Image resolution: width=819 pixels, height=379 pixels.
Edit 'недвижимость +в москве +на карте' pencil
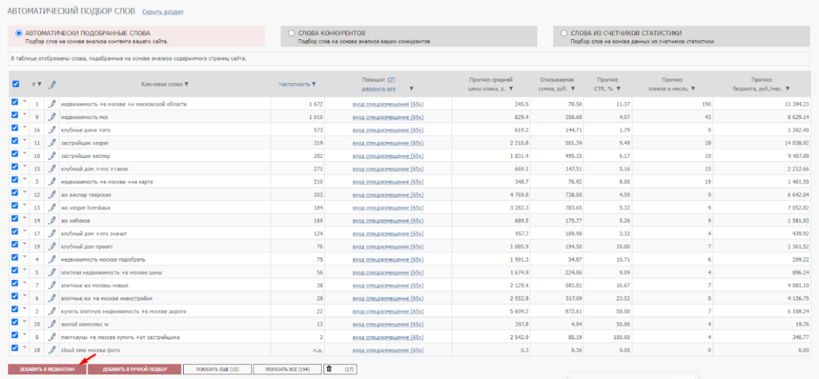coord(52,182)
